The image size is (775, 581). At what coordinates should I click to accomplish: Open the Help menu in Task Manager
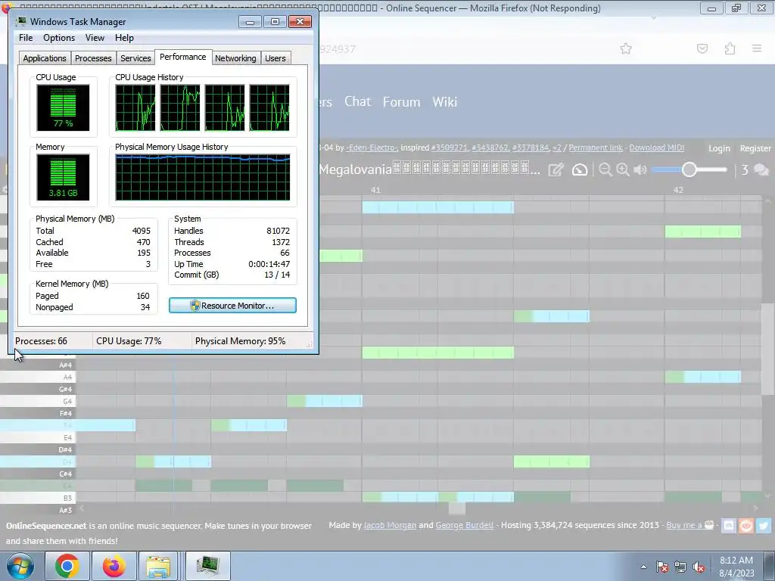tap(124, 38)
